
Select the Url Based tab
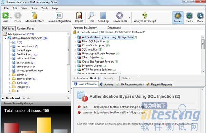pos(9,28)
